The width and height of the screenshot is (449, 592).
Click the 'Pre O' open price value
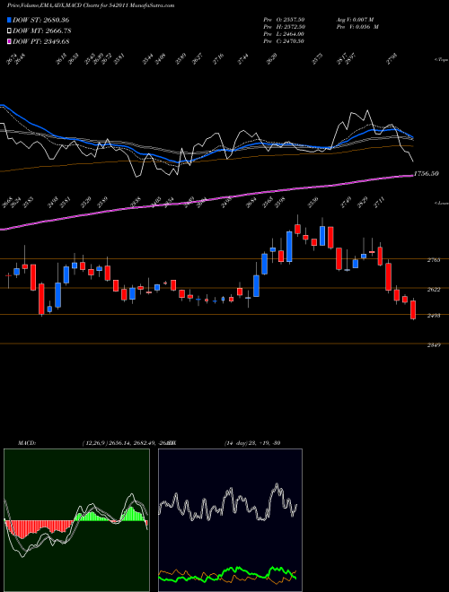pyautogui.click(x=284, y=19)
